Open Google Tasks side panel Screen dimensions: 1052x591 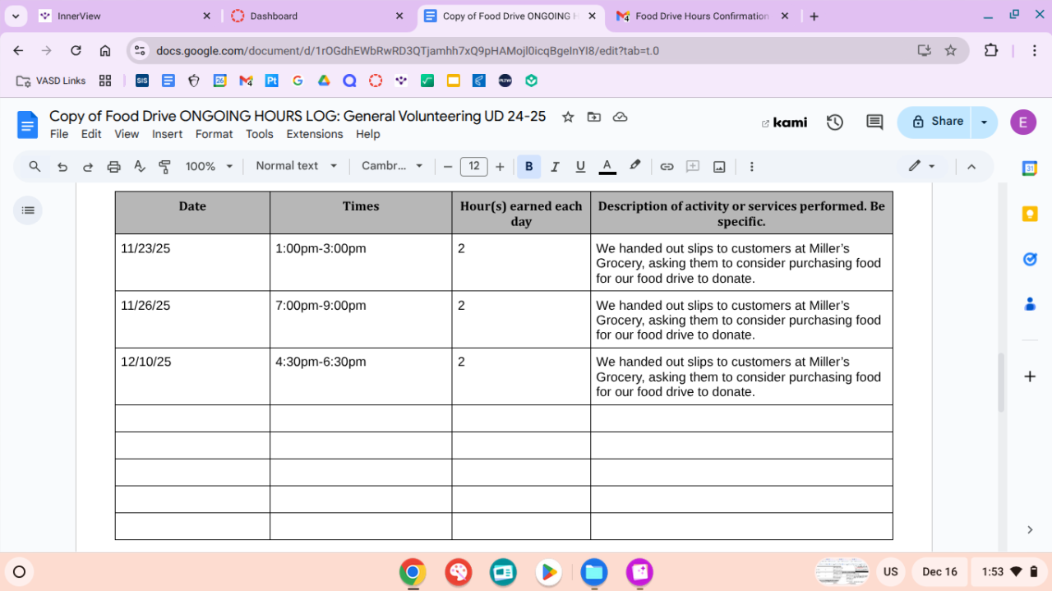[x=1030, y=259]
